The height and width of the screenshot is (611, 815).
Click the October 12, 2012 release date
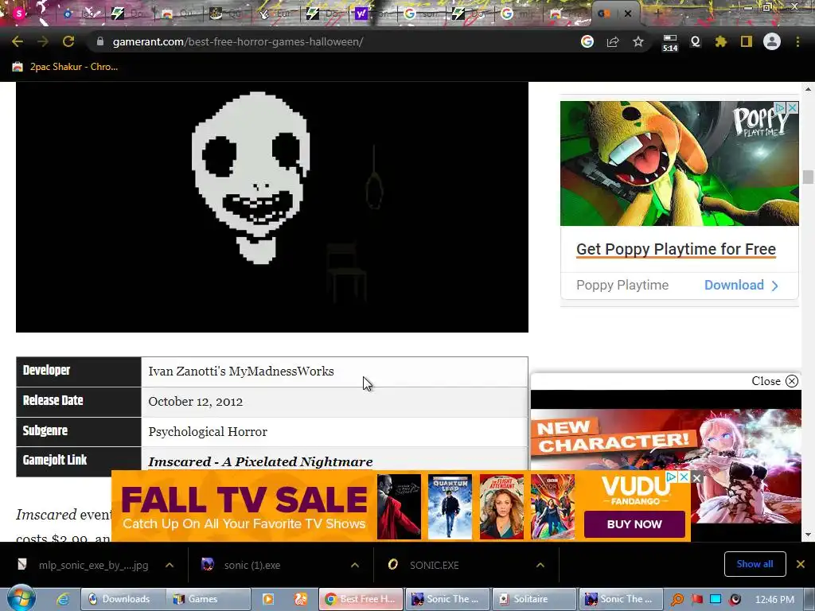[196, 402]
